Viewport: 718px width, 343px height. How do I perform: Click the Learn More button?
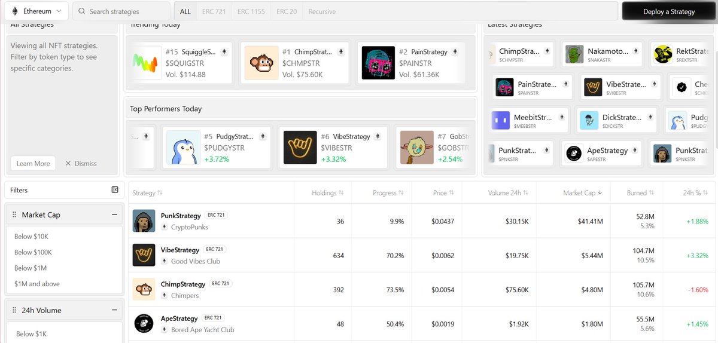click(x=33, y=163)
